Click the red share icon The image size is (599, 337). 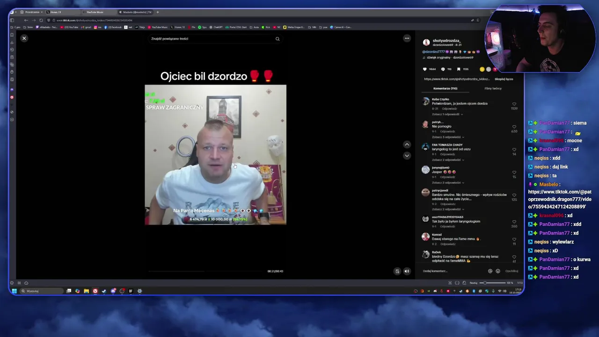click(495, 69)
